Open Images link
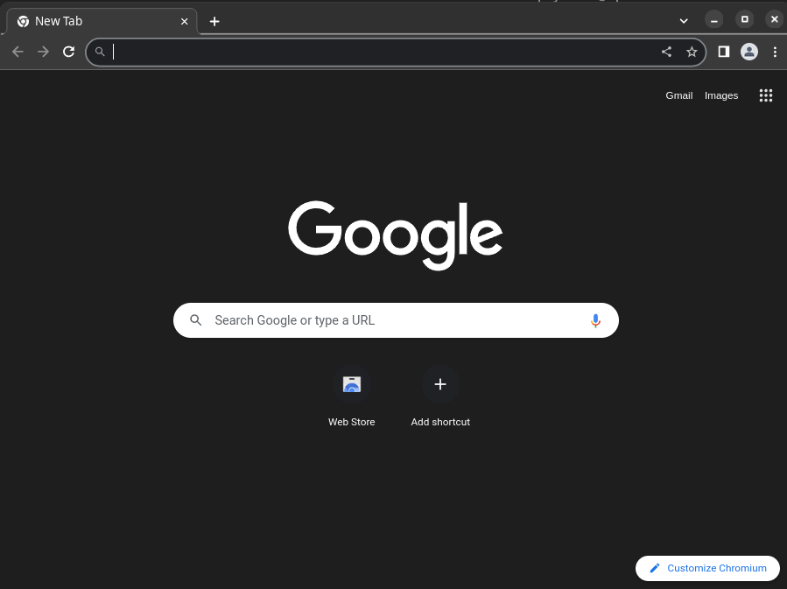Image resolution: width=787 pixels, height=589 pixels. click(x=720, y=95)
